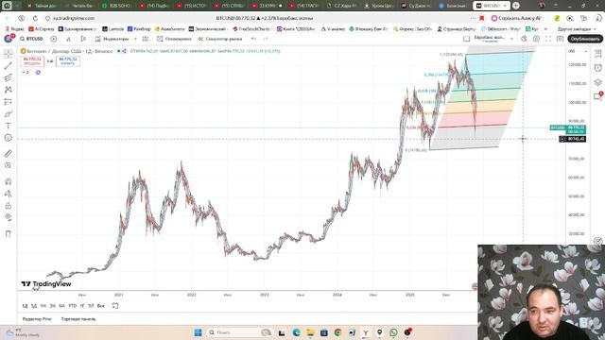Image resolution: width=605 pixels, height=340 pixels.
Task: Open the object tree layers panel
Action: tap(597, 82)
